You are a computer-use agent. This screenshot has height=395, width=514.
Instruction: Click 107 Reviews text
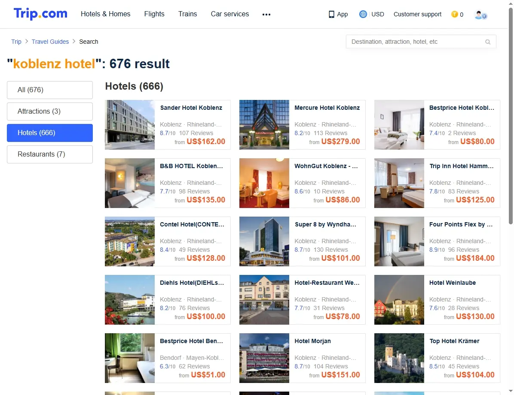point(196,133)
